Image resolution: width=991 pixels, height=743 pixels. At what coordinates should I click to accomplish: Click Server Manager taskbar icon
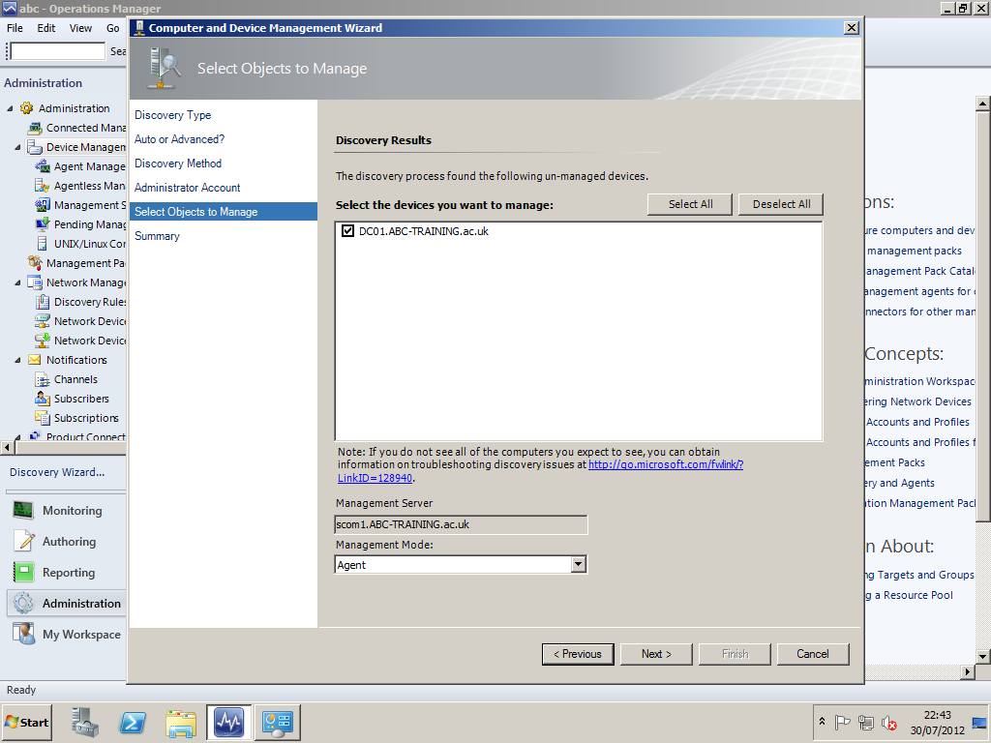pyautogui.click(x=85, y=722)
